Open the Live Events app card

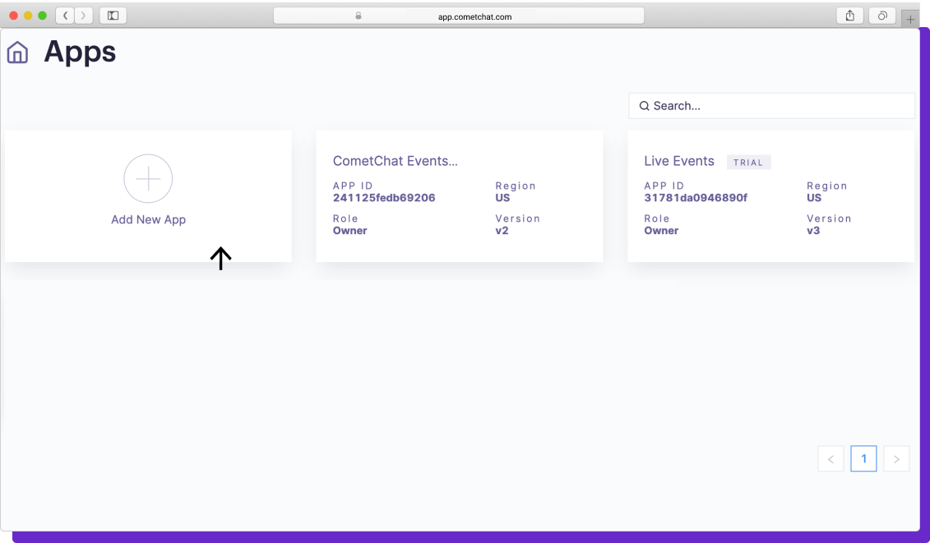770,196
